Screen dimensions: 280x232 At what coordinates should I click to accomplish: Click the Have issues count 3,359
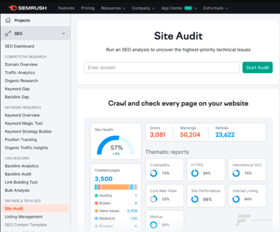click(132, 211)
